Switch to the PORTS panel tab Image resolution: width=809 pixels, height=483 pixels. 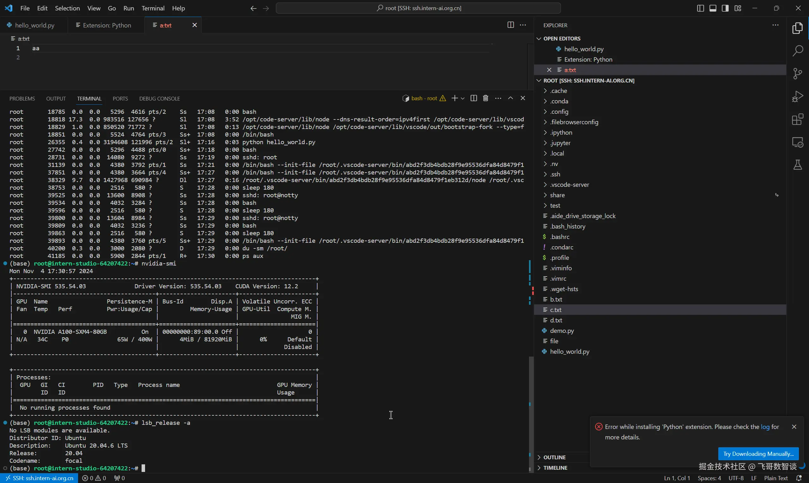(x=120, y=99)
